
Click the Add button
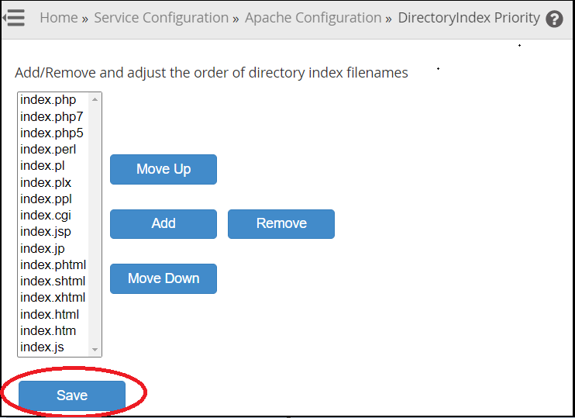[x=164, y=224]
